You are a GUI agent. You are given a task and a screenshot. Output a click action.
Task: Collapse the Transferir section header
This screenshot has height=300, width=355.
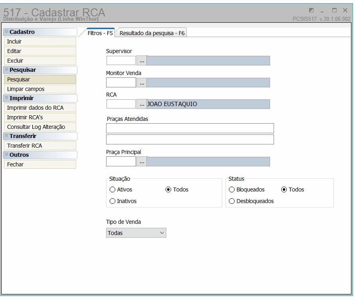[x=40, y=136]
